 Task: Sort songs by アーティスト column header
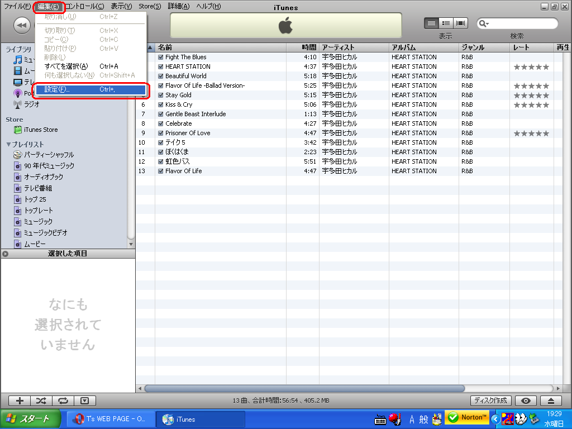[354, 47]
